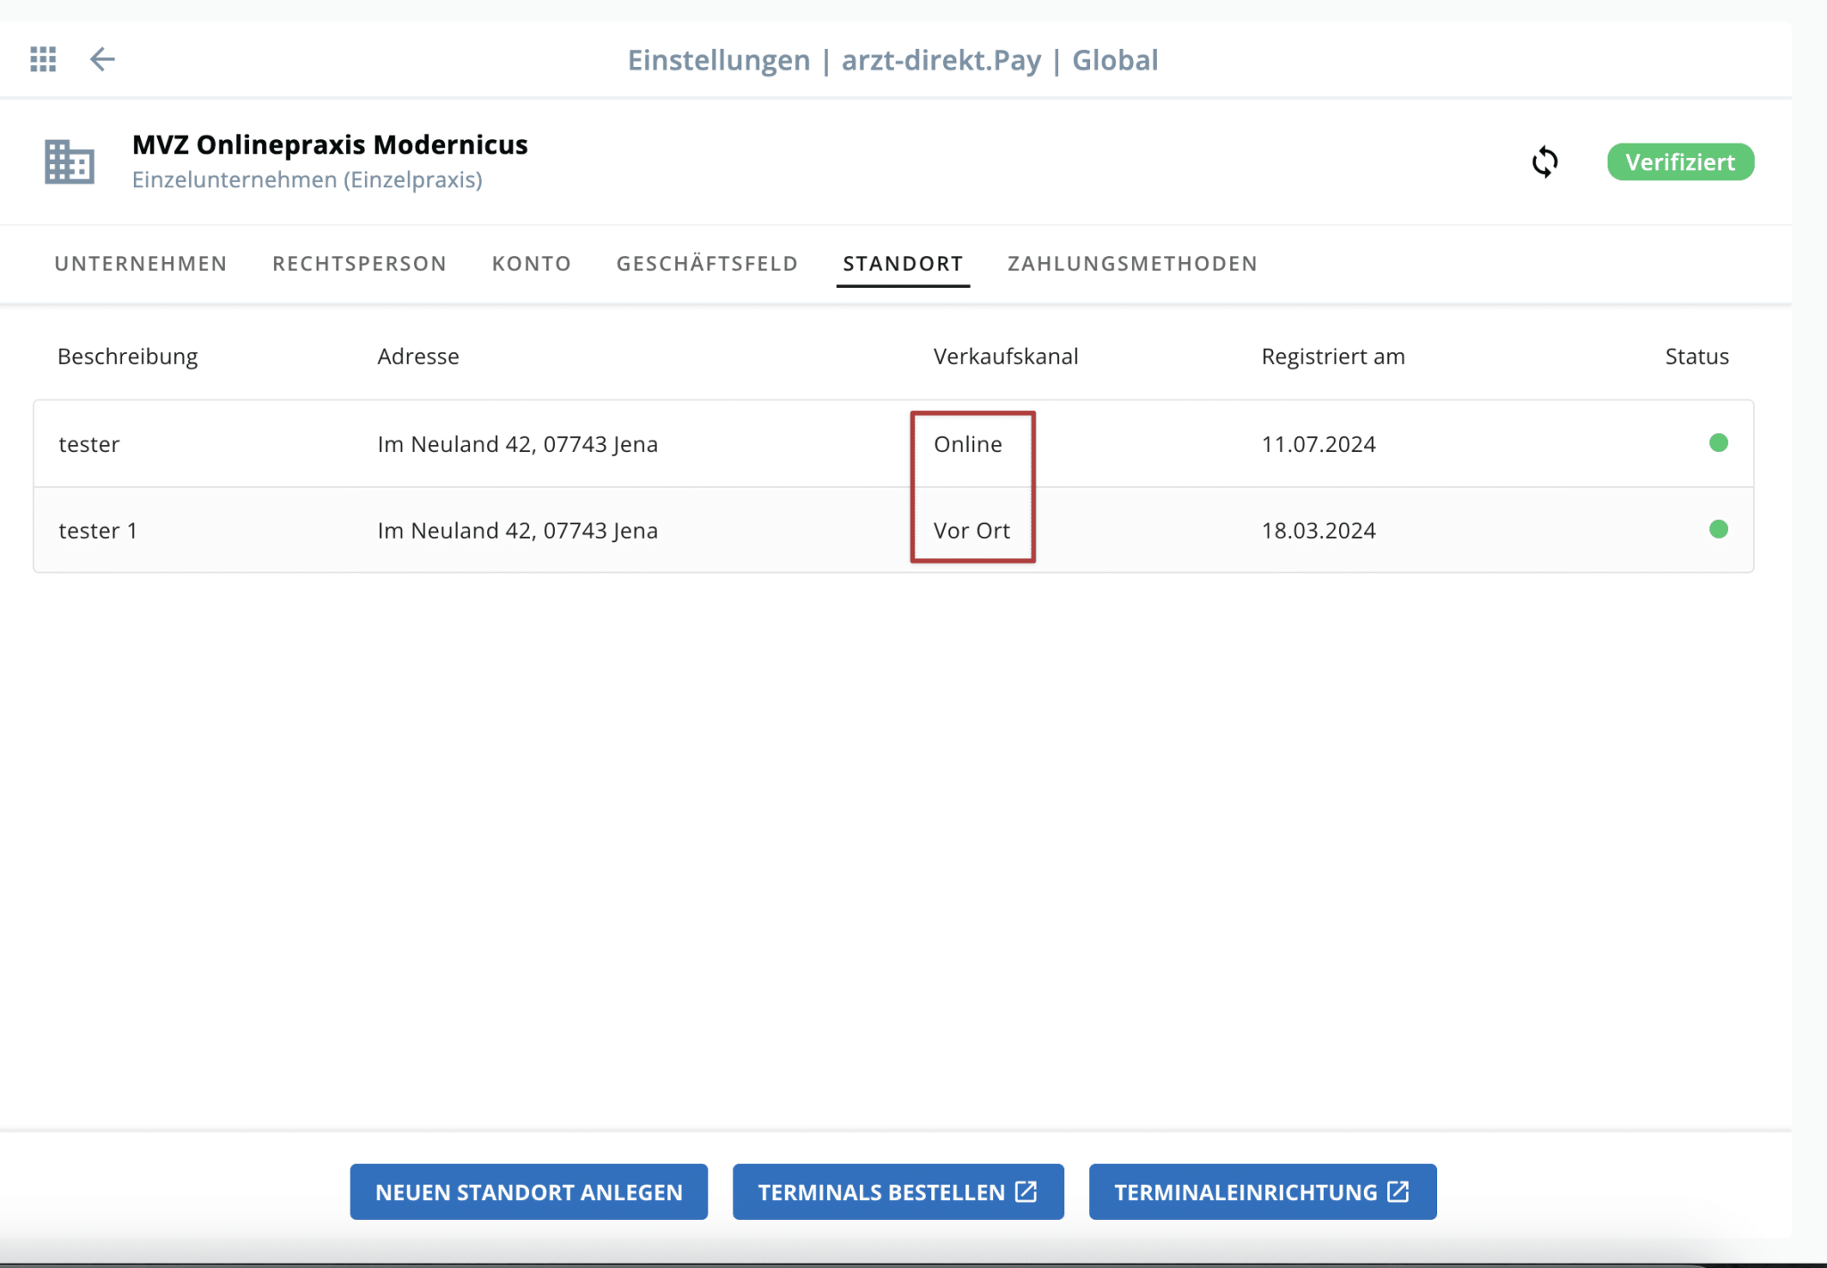Click the refresh sync icon
1827x1268 pixels.
point(1544,162)
